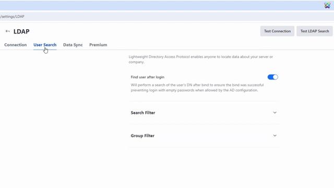
Task: Expand the Search Filter section chevron
Action: click(275, 113)
